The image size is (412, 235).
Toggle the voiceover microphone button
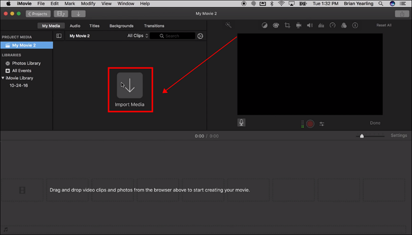coord(241,123)
